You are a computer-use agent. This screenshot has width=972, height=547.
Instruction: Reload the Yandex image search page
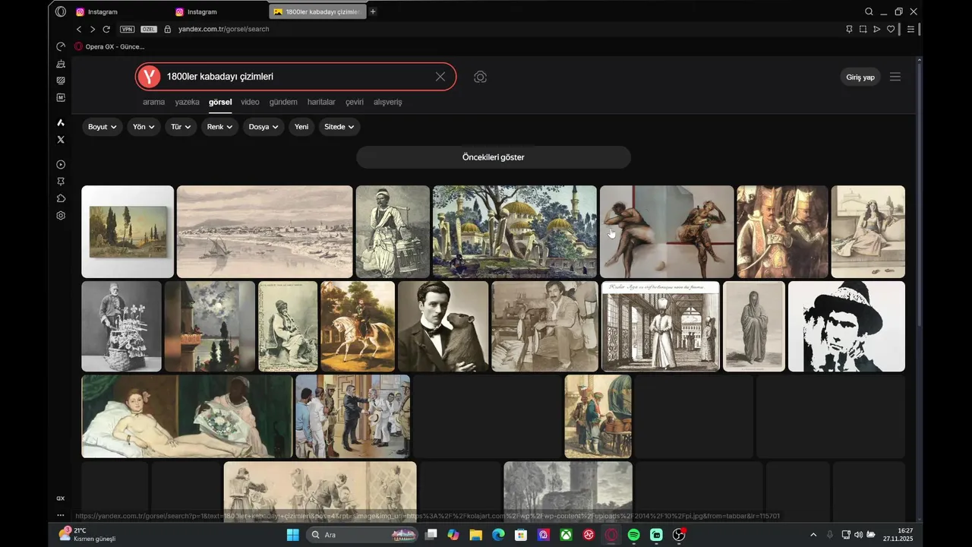(x=106, y=29)
